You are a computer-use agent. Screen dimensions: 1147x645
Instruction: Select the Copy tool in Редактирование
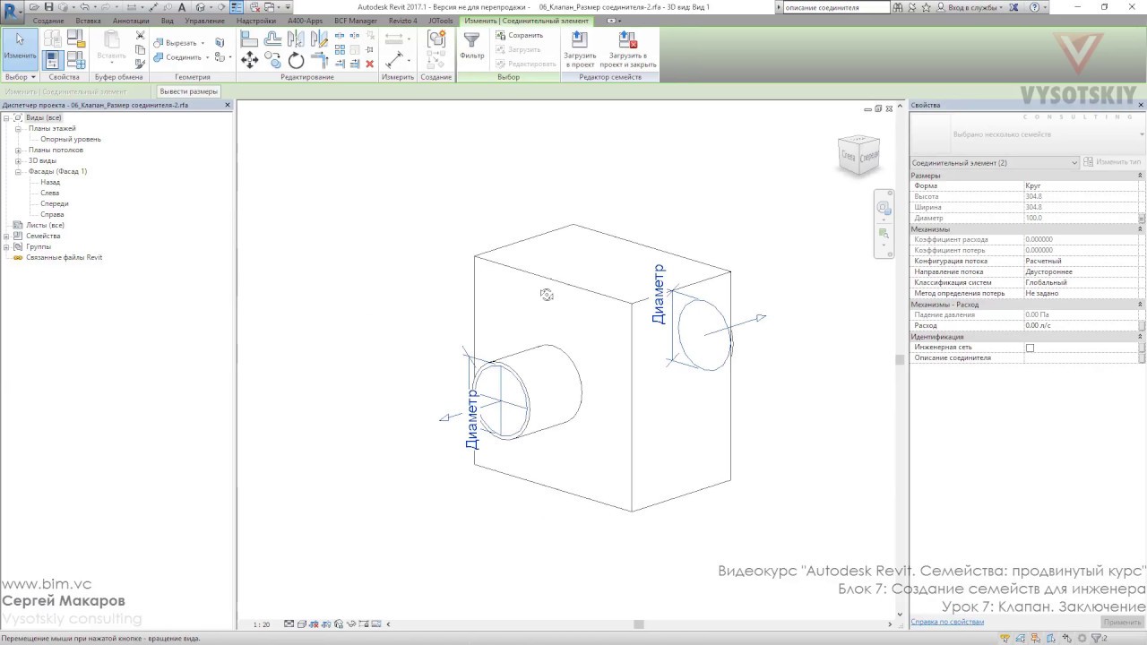(x=273, y=60)
